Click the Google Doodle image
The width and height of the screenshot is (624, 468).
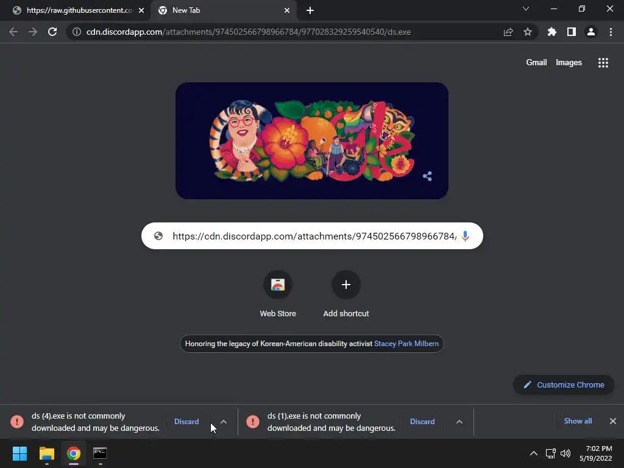312,141
